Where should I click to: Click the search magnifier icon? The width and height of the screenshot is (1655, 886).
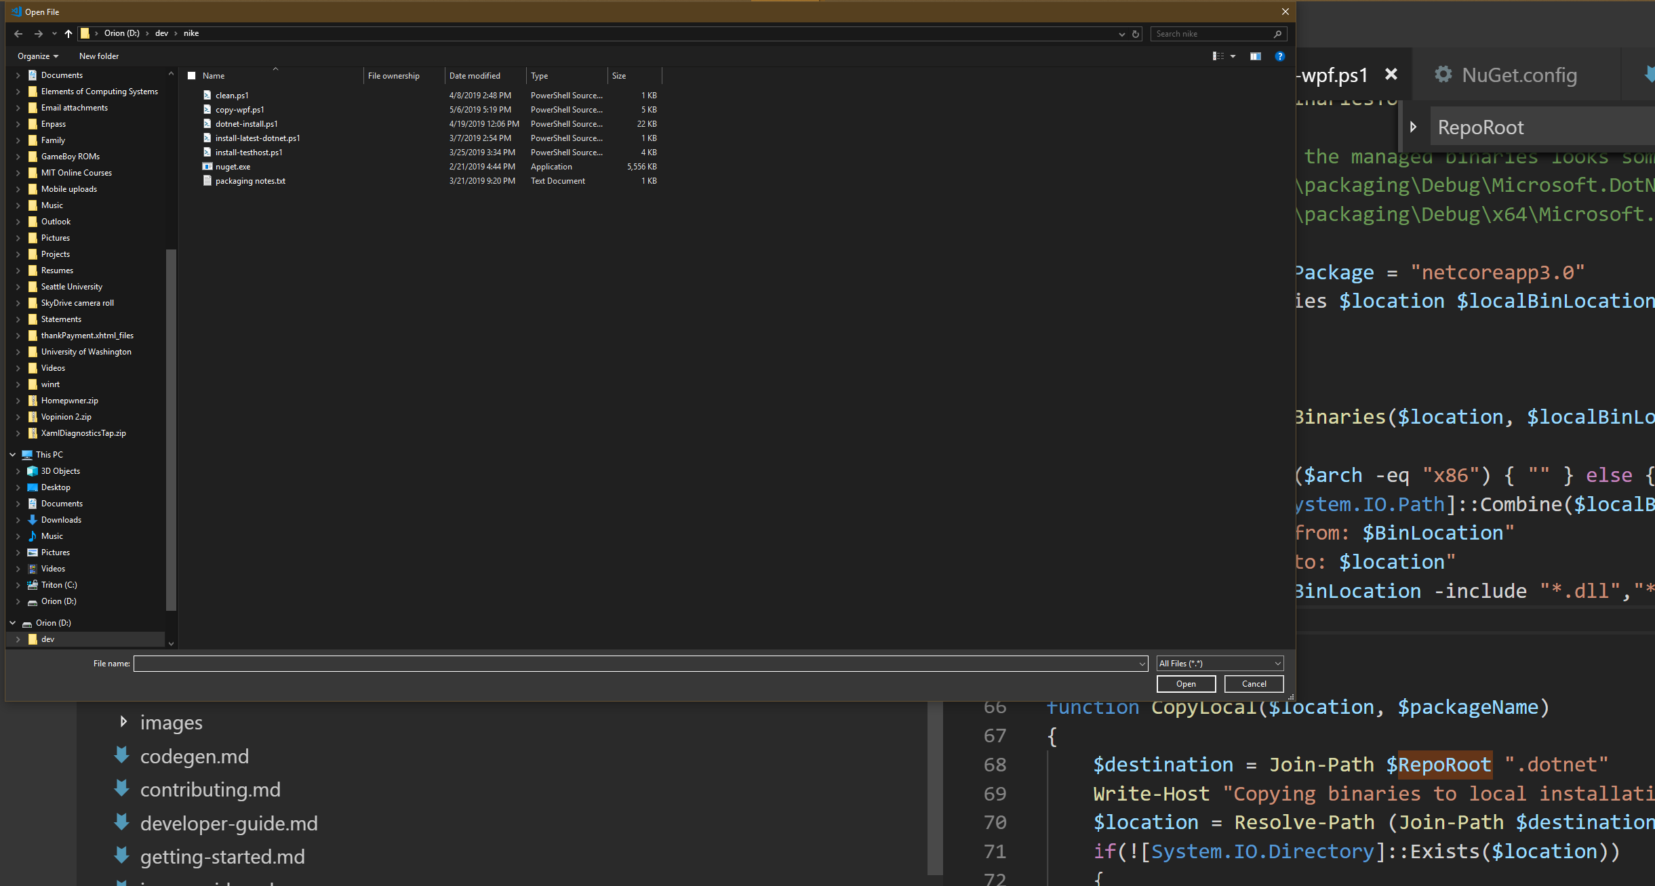tap(1277, 34)
